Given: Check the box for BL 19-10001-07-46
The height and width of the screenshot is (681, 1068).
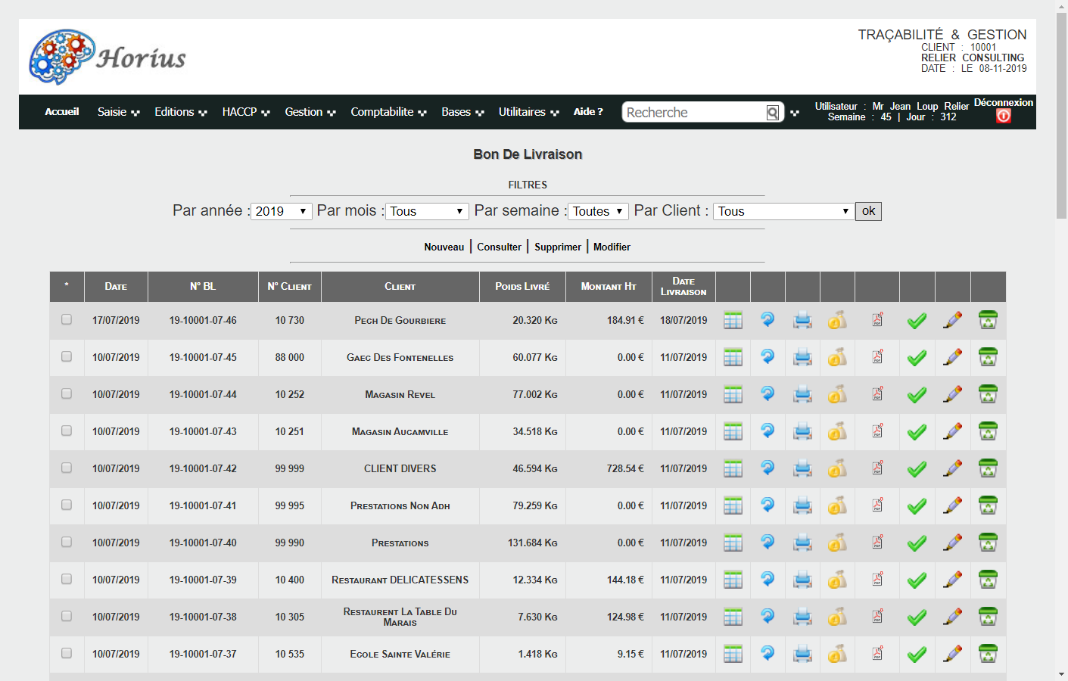Looking at the screenshot, I should [x=67, y=320].
